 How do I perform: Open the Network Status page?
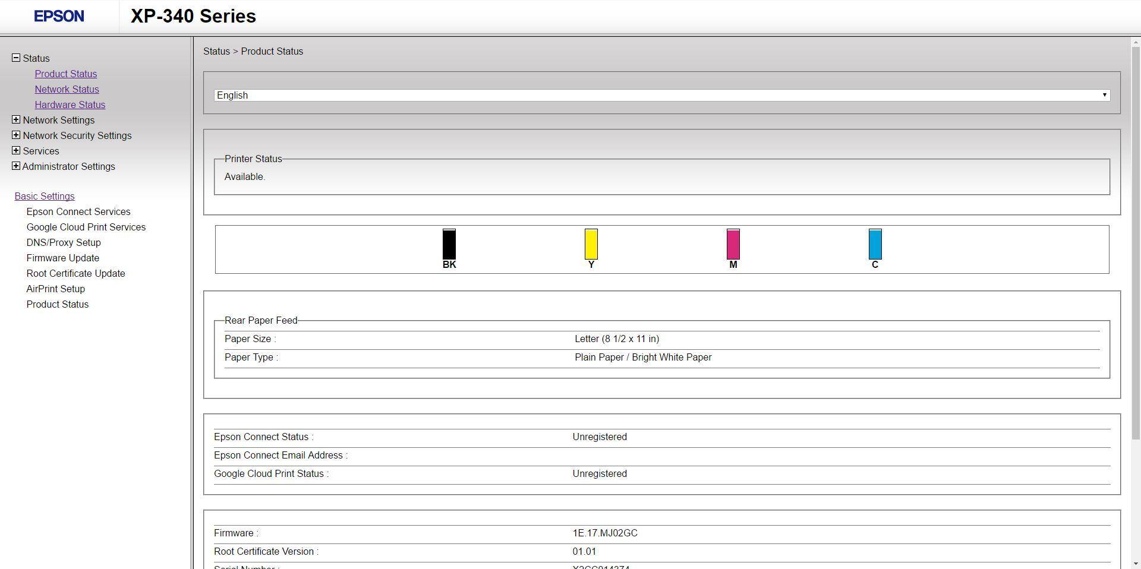pyautogui.click(x=67, y=89)
